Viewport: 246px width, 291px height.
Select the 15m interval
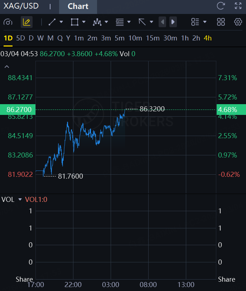click(x=153, y=38)
